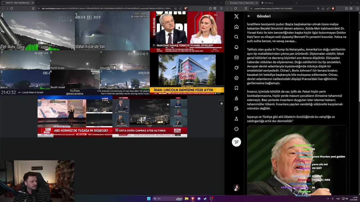The height and width of the screenshot is (202, 360).
Task: Click the white round Post compose button
Action: (236, 142)
